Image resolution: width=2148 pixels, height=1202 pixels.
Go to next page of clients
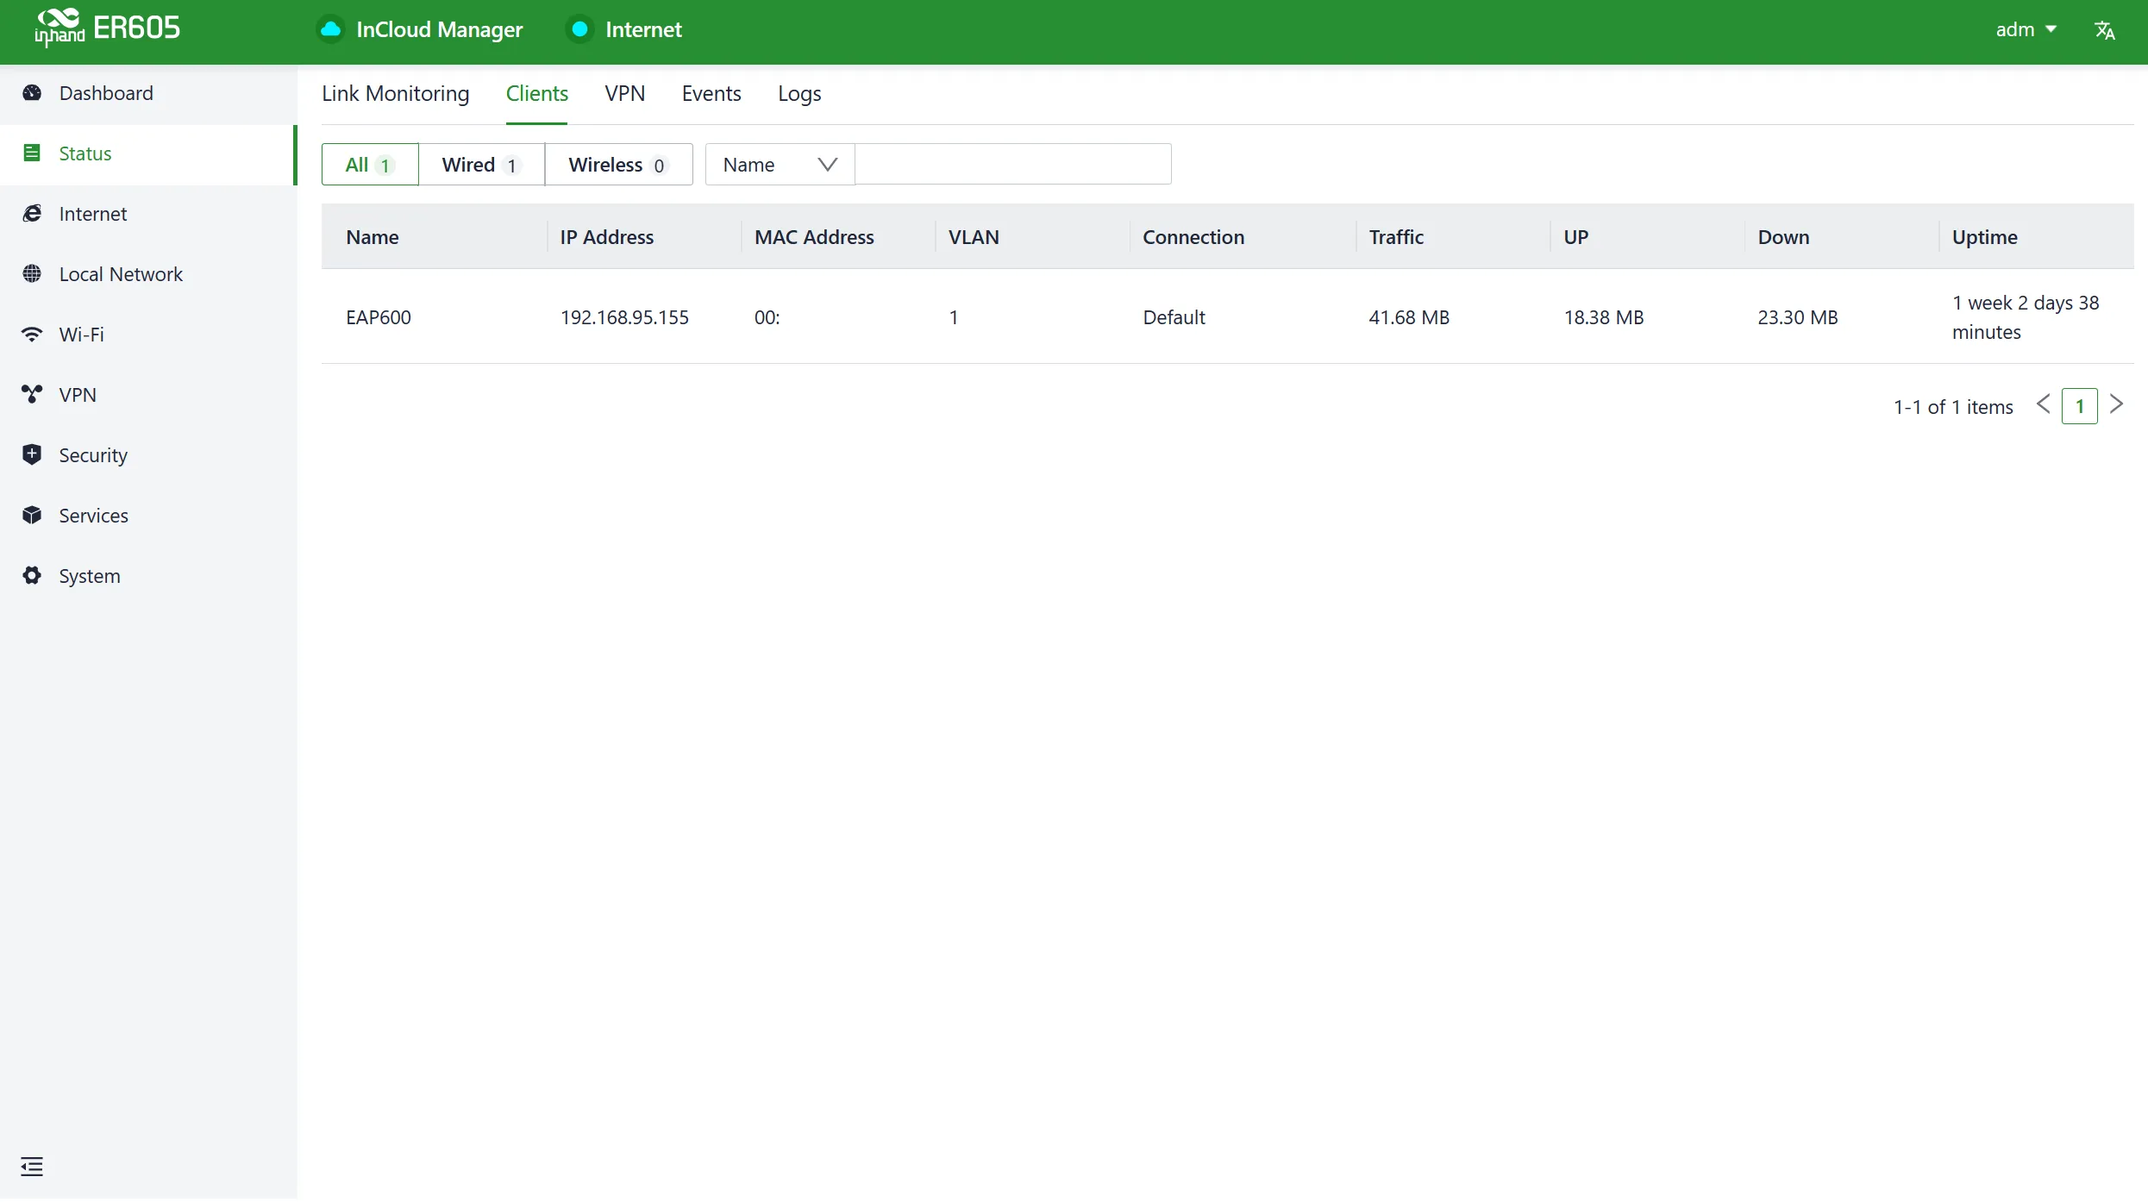(x=2117, y=404)
